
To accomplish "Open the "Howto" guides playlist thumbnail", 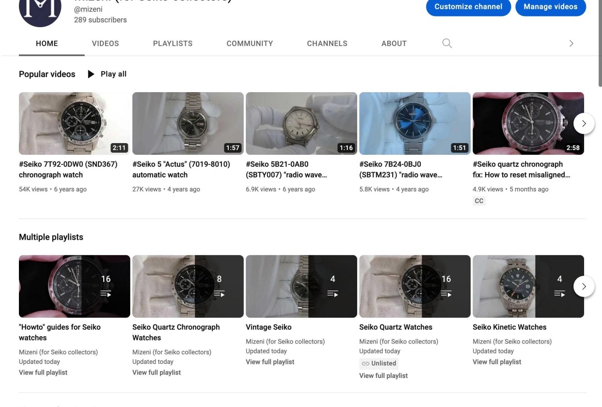I will (75, 286).
